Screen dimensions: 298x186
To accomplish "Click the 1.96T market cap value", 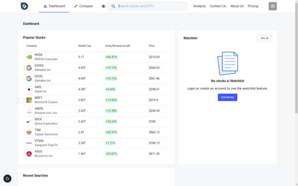I will (x=82, y=154).
